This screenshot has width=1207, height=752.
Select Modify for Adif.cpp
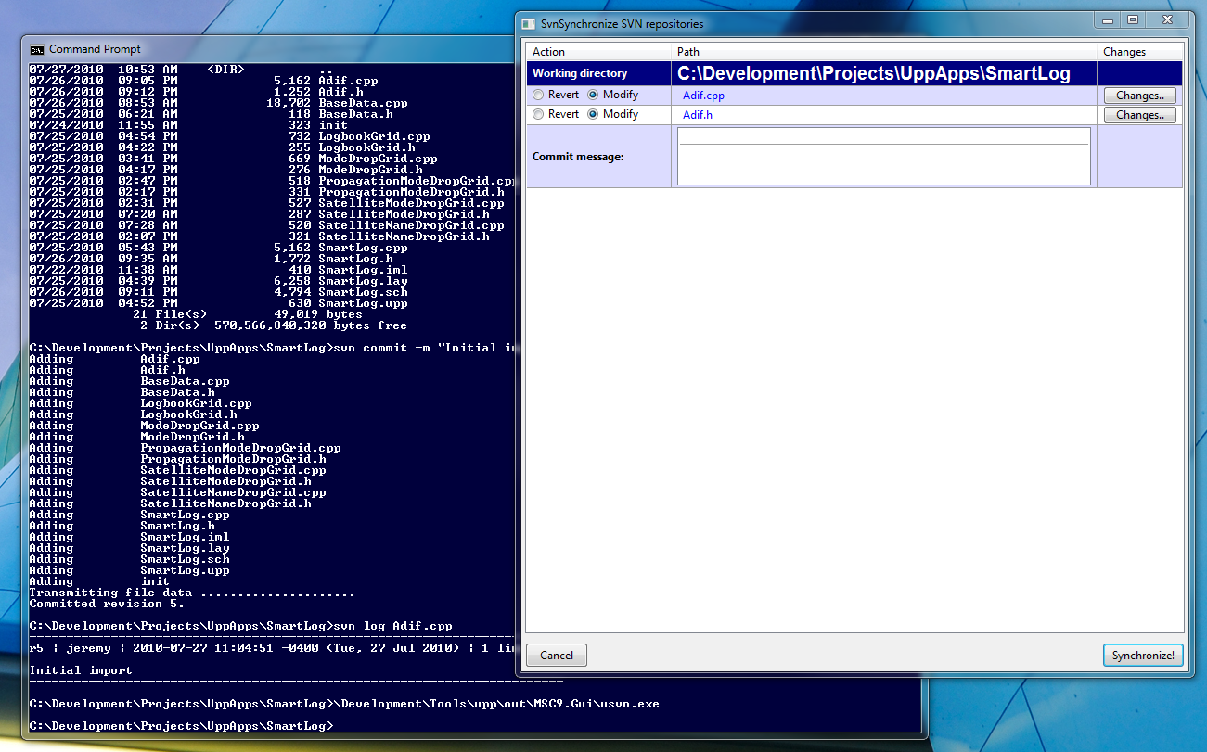coord(593,95)
